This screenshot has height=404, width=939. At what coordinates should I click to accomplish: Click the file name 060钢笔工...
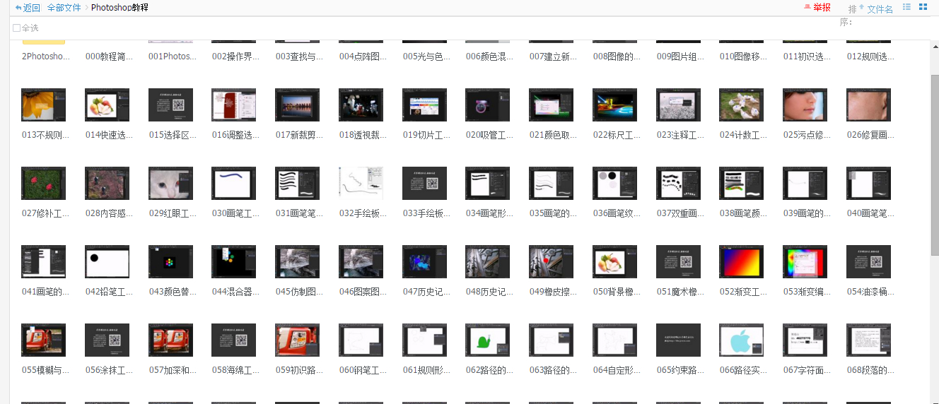[363, 370]
